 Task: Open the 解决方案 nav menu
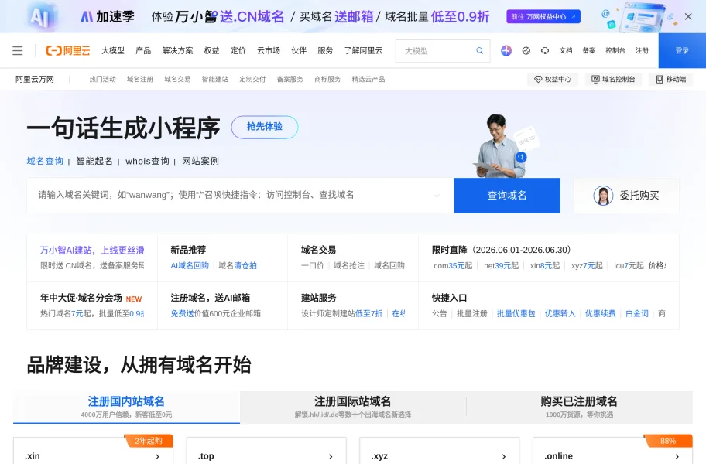click(177, 51)
